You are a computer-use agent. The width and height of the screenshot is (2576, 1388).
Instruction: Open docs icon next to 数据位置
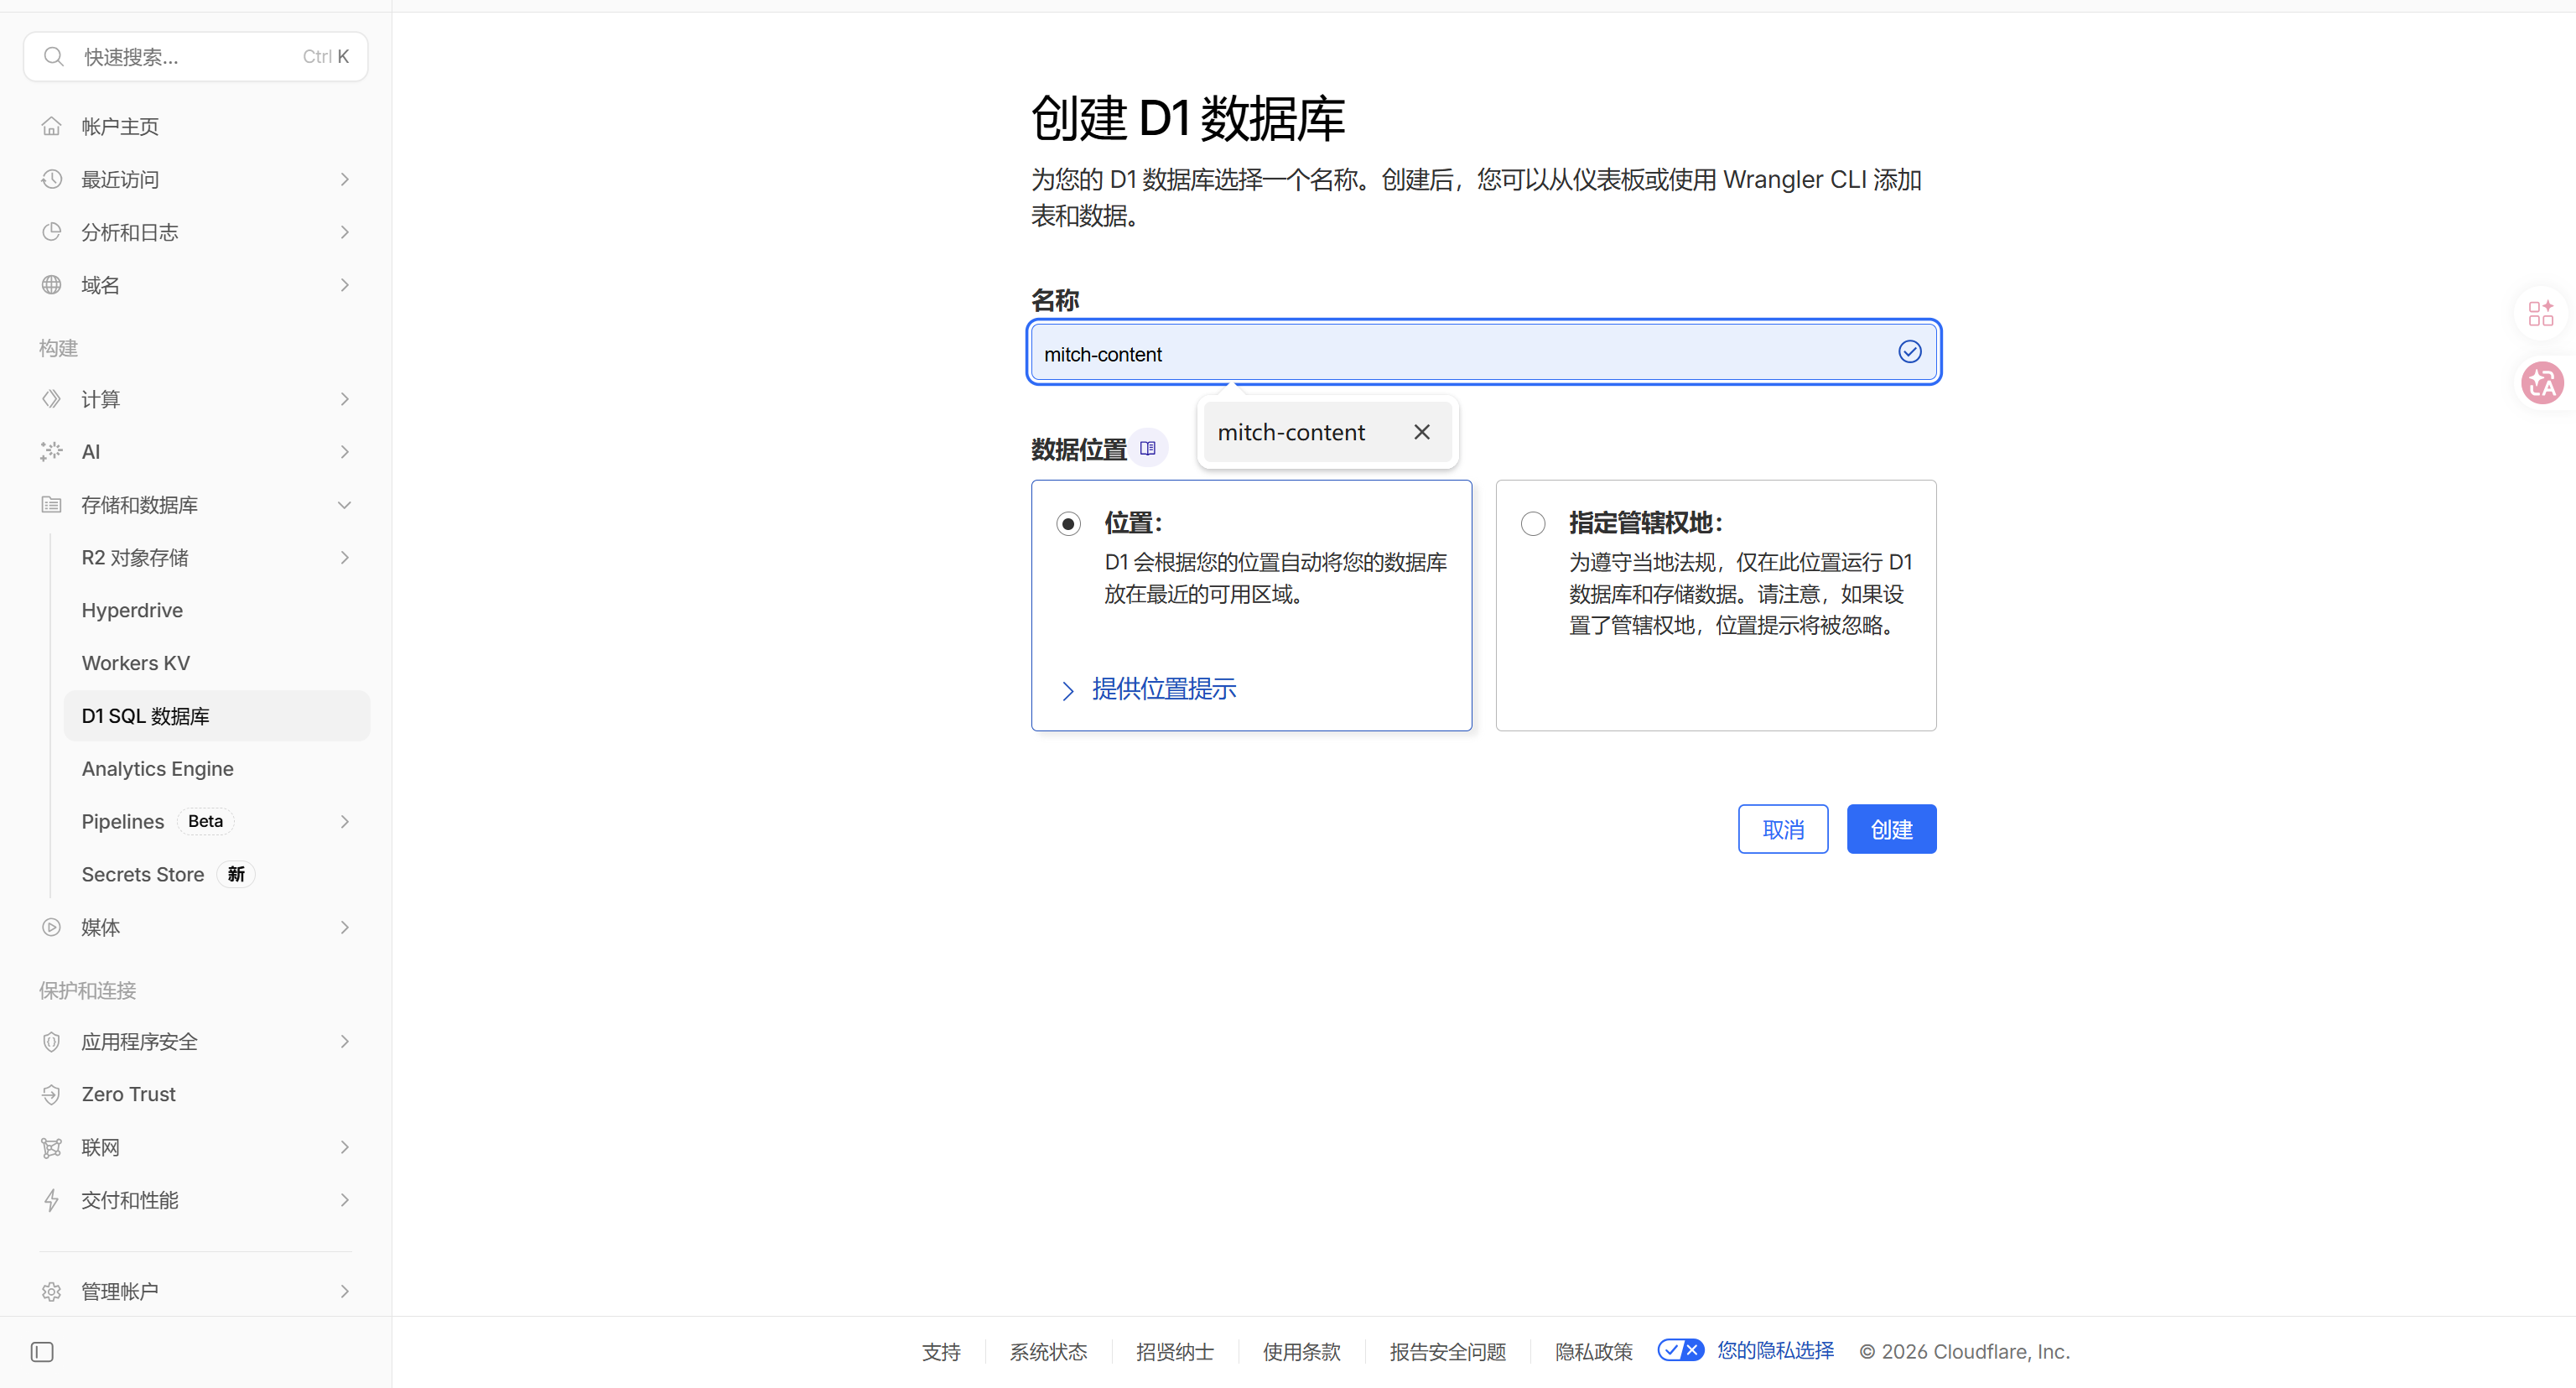pos(1147,448)
